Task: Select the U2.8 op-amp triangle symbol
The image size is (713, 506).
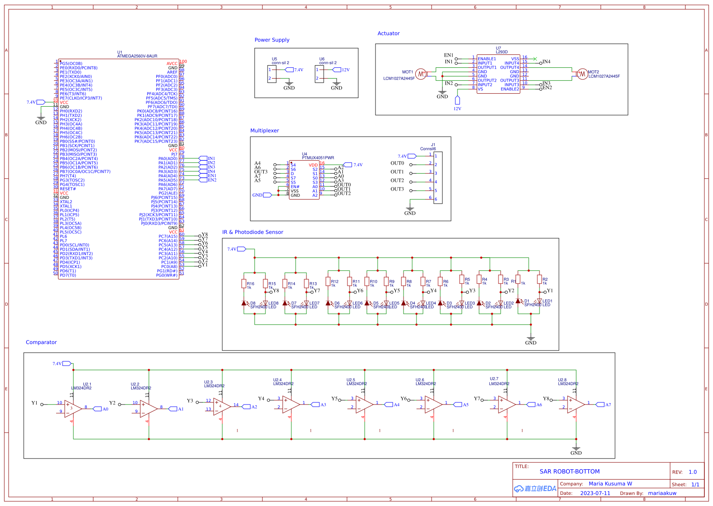Action: pyautogui.click(x=576, y=404)
